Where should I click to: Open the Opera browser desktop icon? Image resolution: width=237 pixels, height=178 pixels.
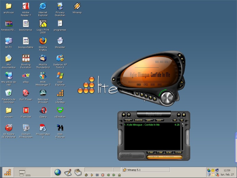43,110
